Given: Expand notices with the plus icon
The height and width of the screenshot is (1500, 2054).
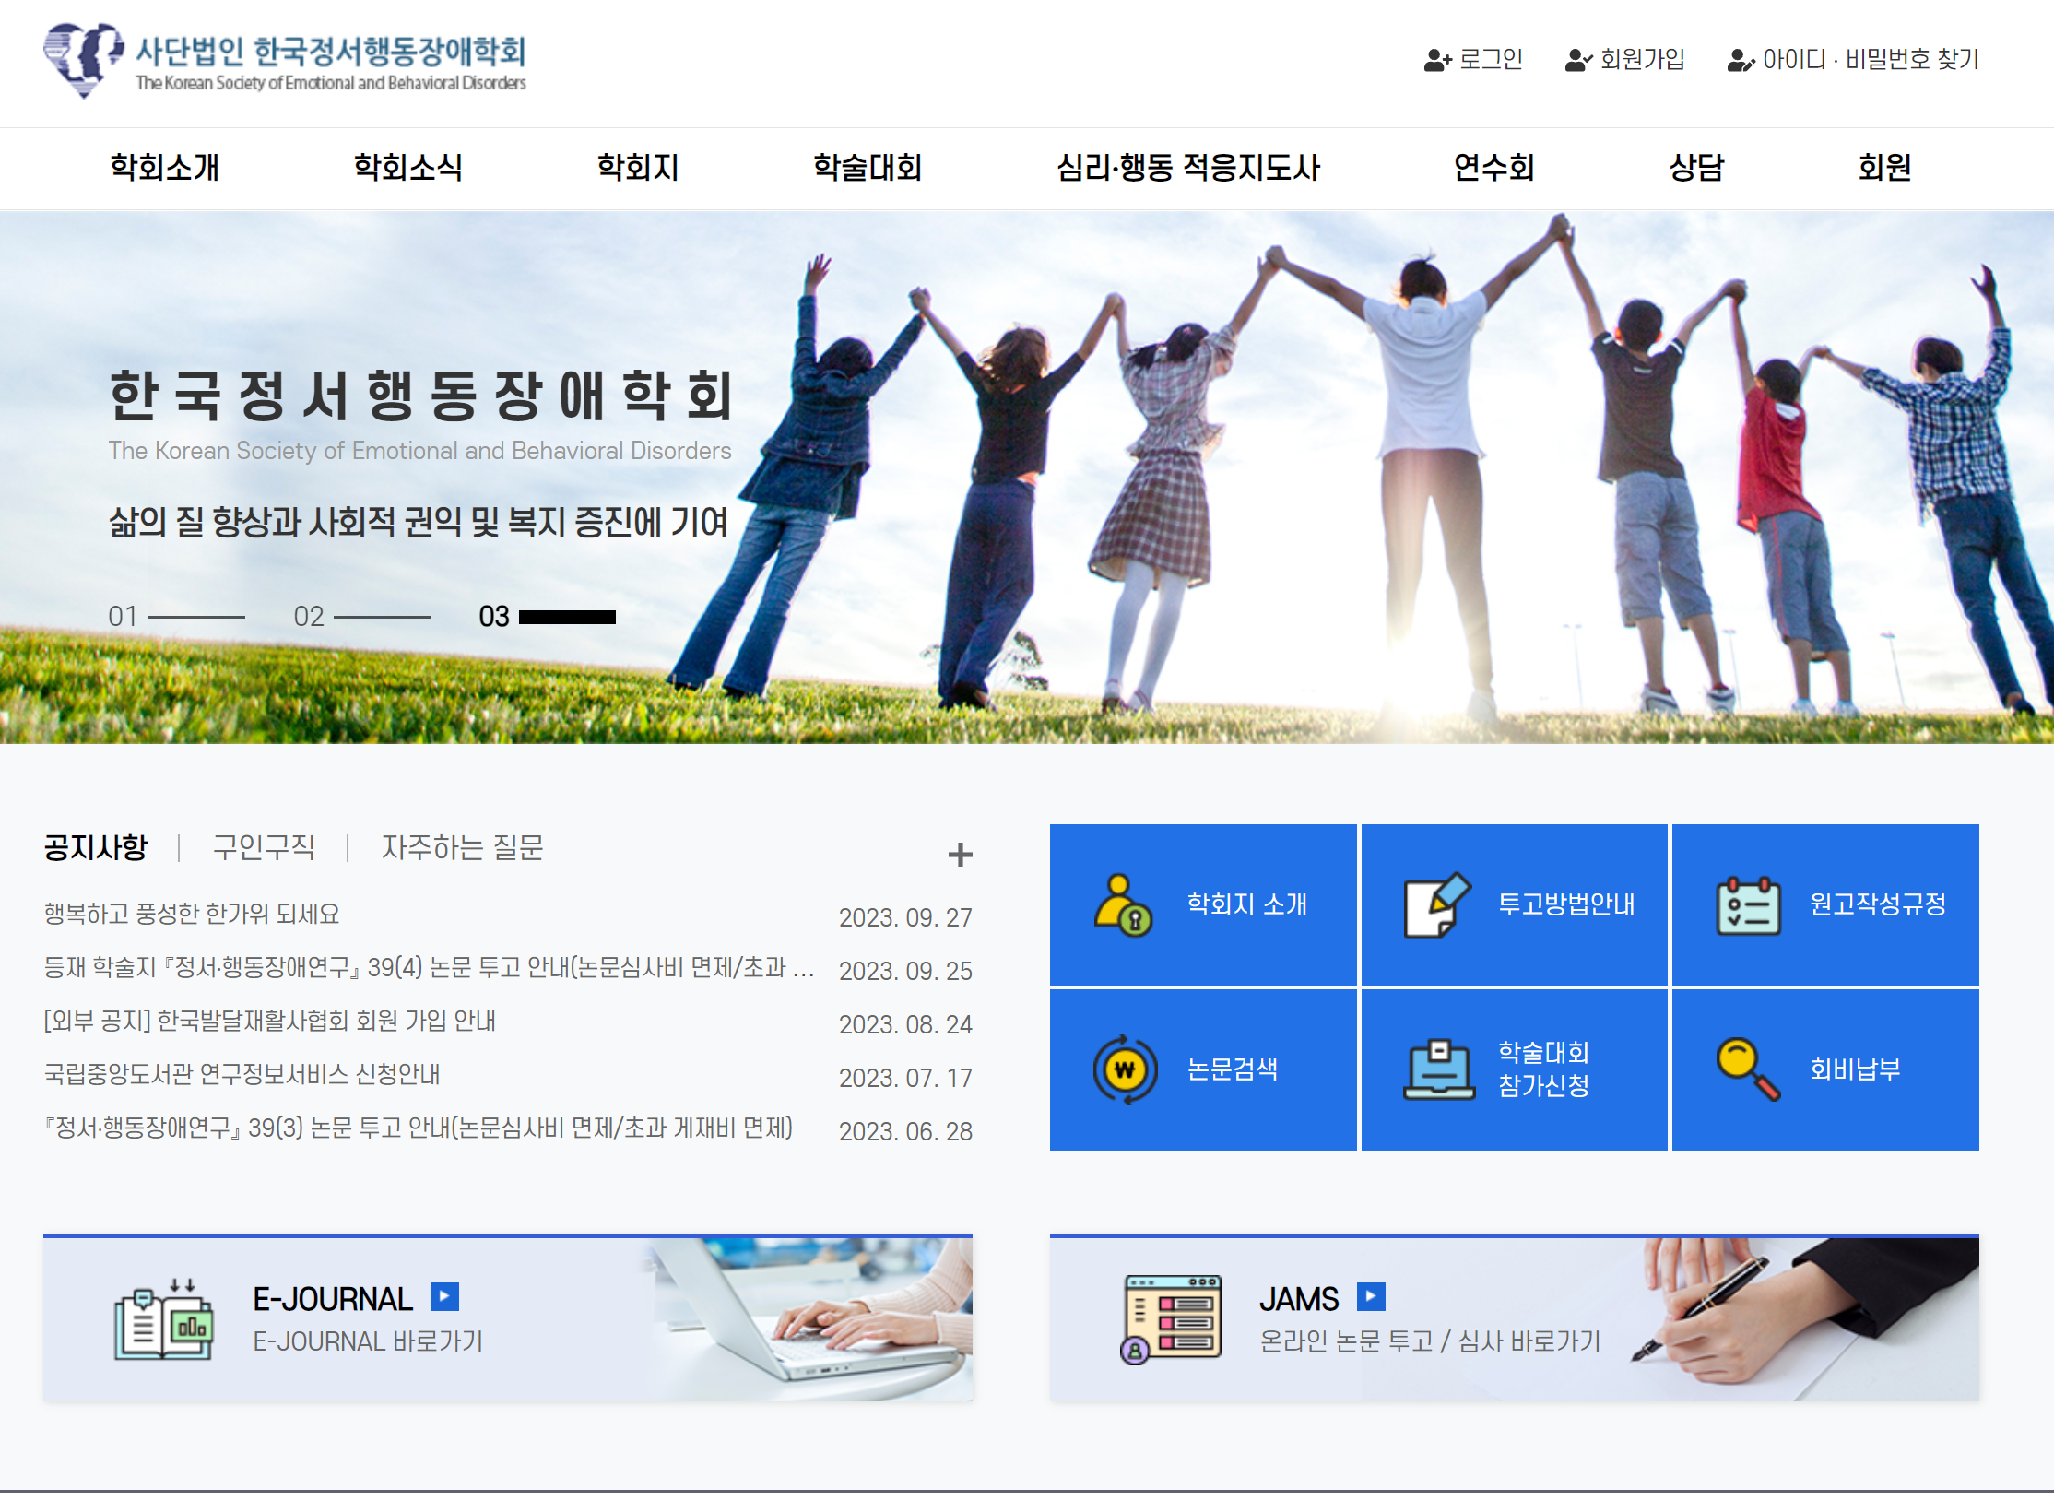Looking at the screenshot, I should [960, 855].
